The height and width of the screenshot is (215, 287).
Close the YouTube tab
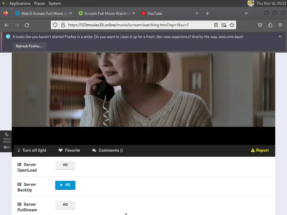coord(197,13)
